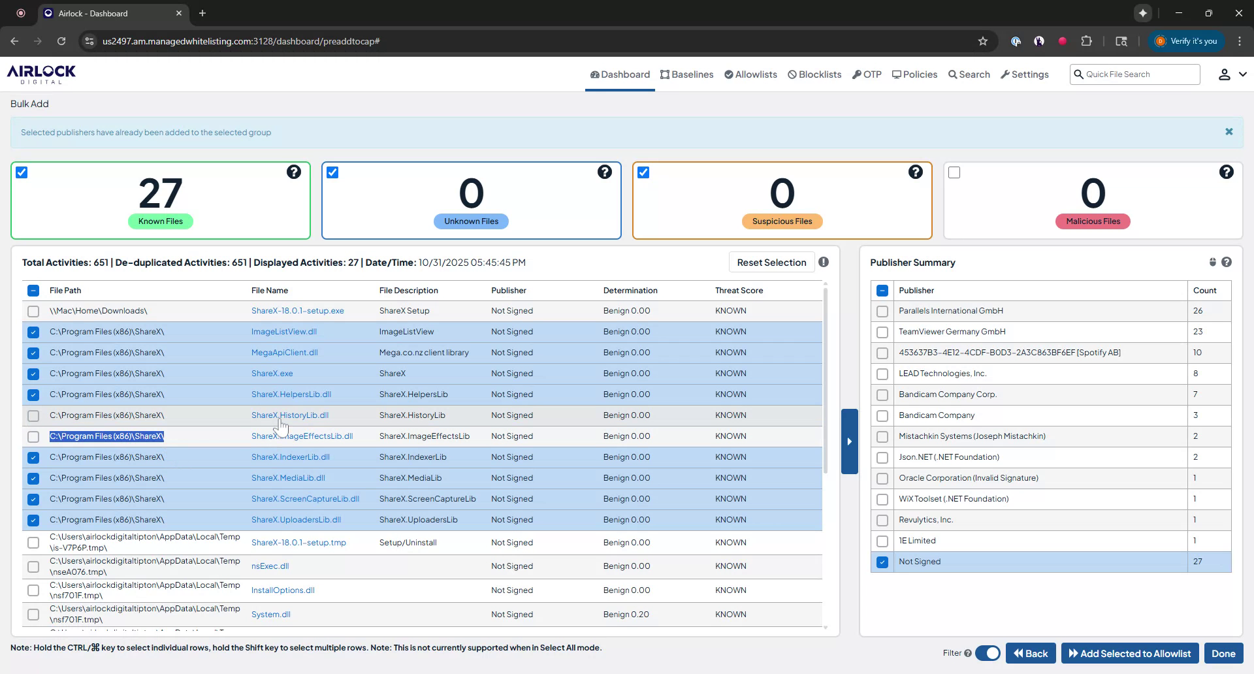1254x674 pixels.
Task: Bookmark this page with the star icon
Action: pyautogui.click(x=982, y=41)
